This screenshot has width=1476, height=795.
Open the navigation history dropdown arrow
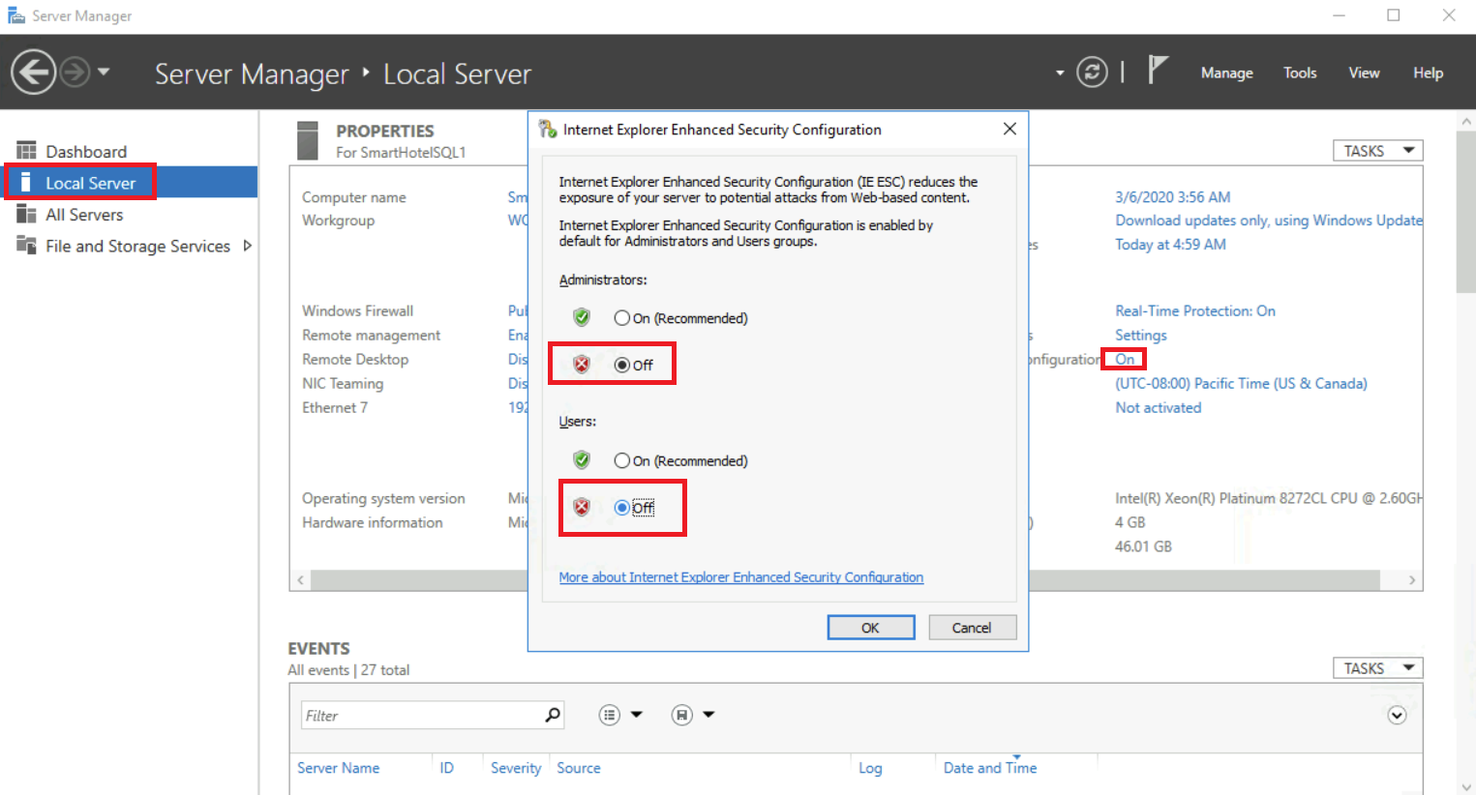click(x=104, y=72)
